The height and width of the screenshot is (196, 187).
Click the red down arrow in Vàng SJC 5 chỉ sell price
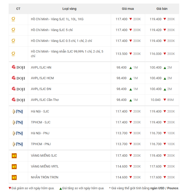tap(165, 30)
